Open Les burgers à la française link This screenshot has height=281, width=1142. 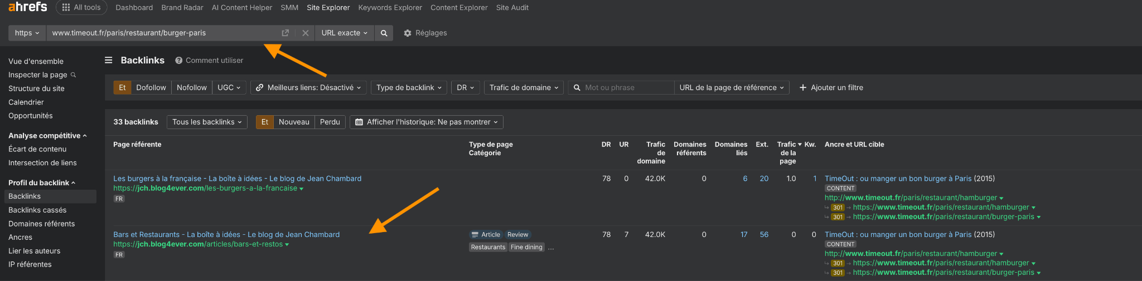point(238,179)
